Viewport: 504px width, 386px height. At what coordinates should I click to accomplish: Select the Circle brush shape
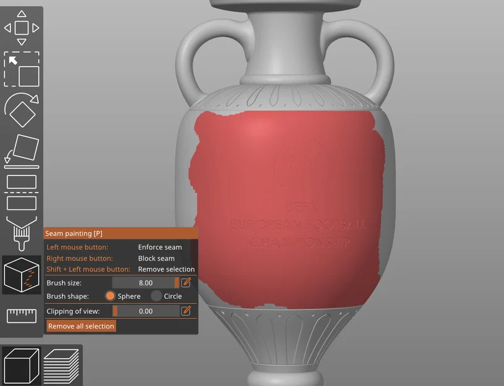(155, 296)
